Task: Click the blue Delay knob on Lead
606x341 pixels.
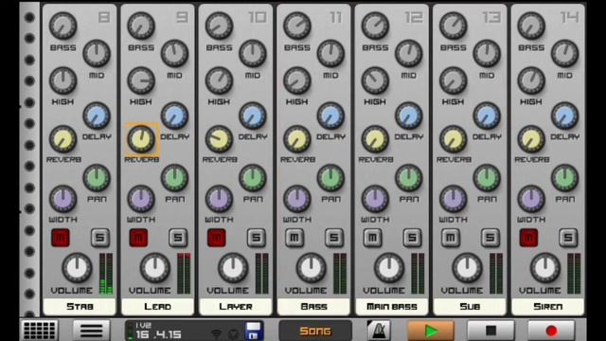Action: pos(174,116)
